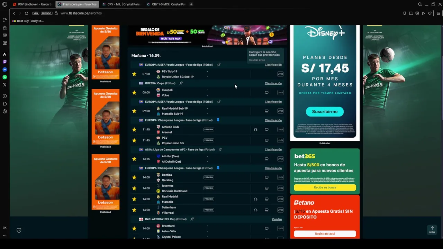Image resolution: width=443 pixels, height=249 pixels.
Task: Open LIVE icon for Benfica vs Qarabag
Action: [x=280, y=177]
